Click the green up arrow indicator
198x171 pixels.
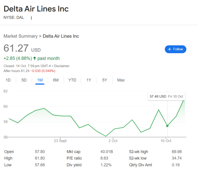[34, 58]
